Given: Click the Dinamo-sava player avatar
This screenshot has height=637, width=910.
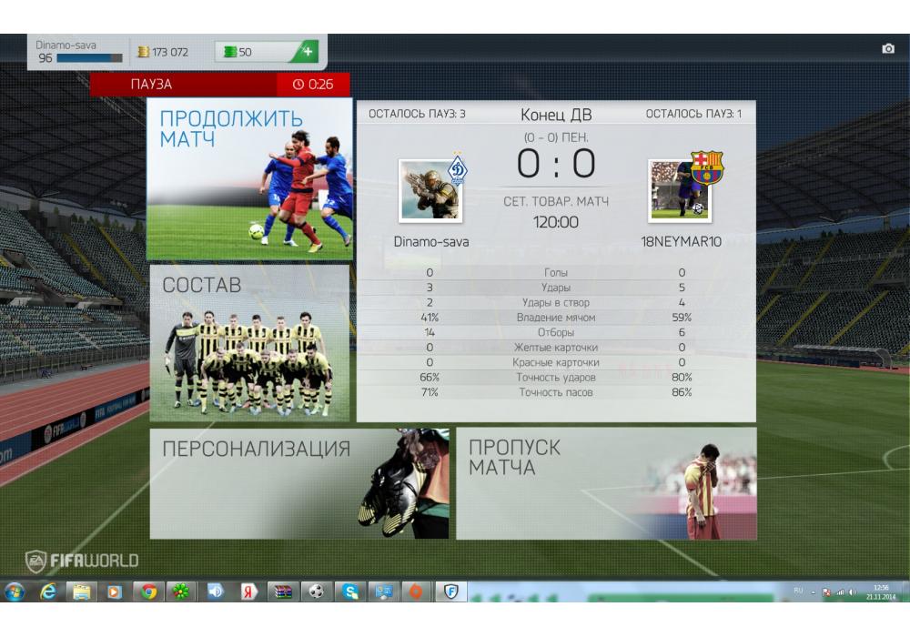Looking at the screenshot, I should (x=429, y=190).
